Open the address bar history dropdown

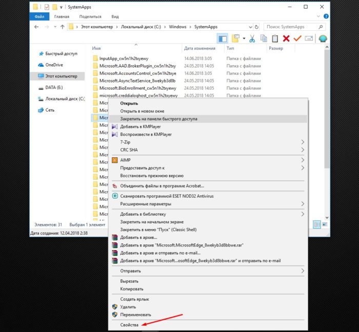click(x=250, y=27)
